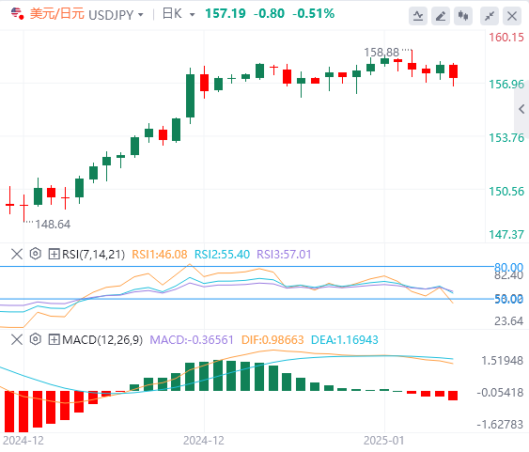529x452 pixels.
Task: Click the 147.37 price axis label
Action: click(x=506, y=234)
